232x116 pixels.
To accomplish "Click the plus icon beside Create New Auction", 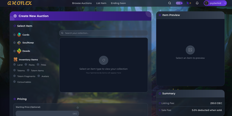I will pyautogui.click(x=15, y=16).
